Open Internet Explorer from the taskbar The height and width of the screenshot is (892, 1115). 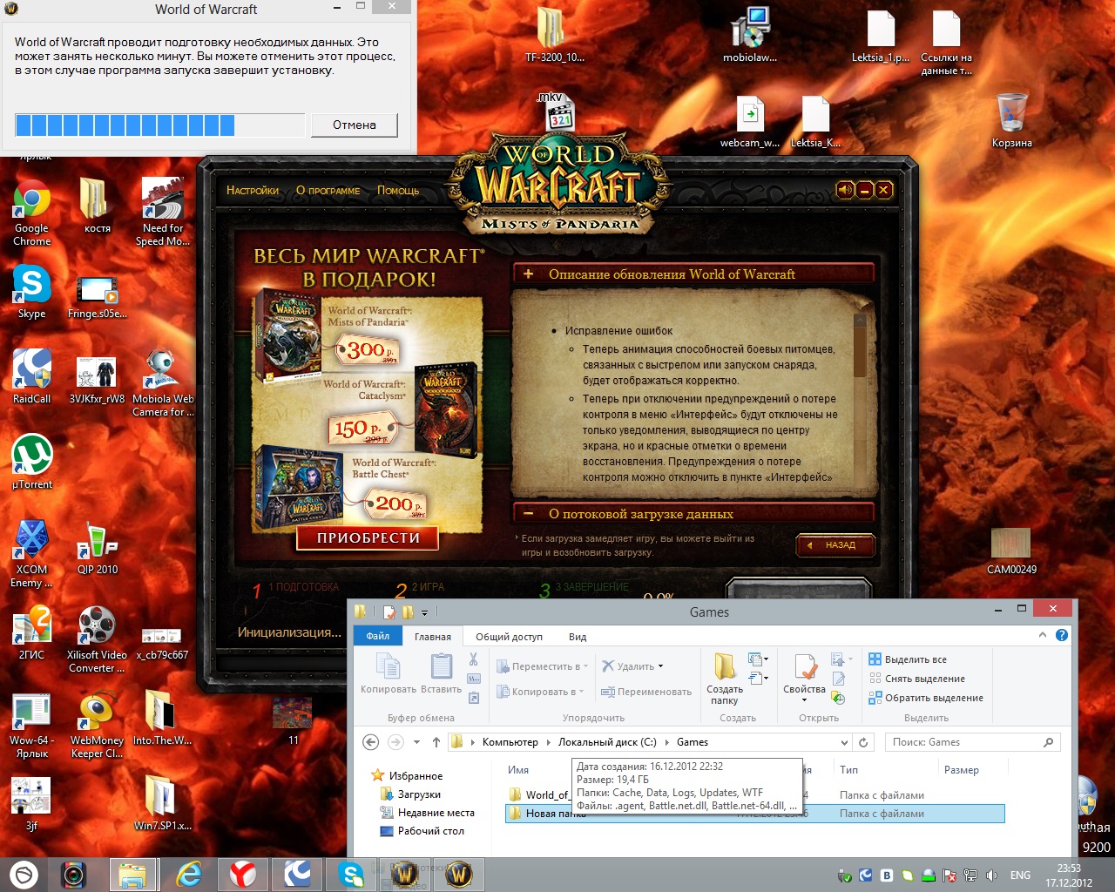pyautogui.click(x=189, y=874)
